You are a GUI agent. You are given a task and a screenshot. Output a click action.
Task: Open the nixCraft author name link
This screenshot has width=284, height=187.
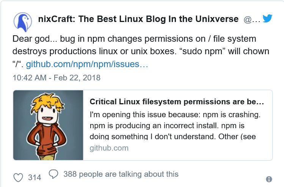(x=138, y=19)
